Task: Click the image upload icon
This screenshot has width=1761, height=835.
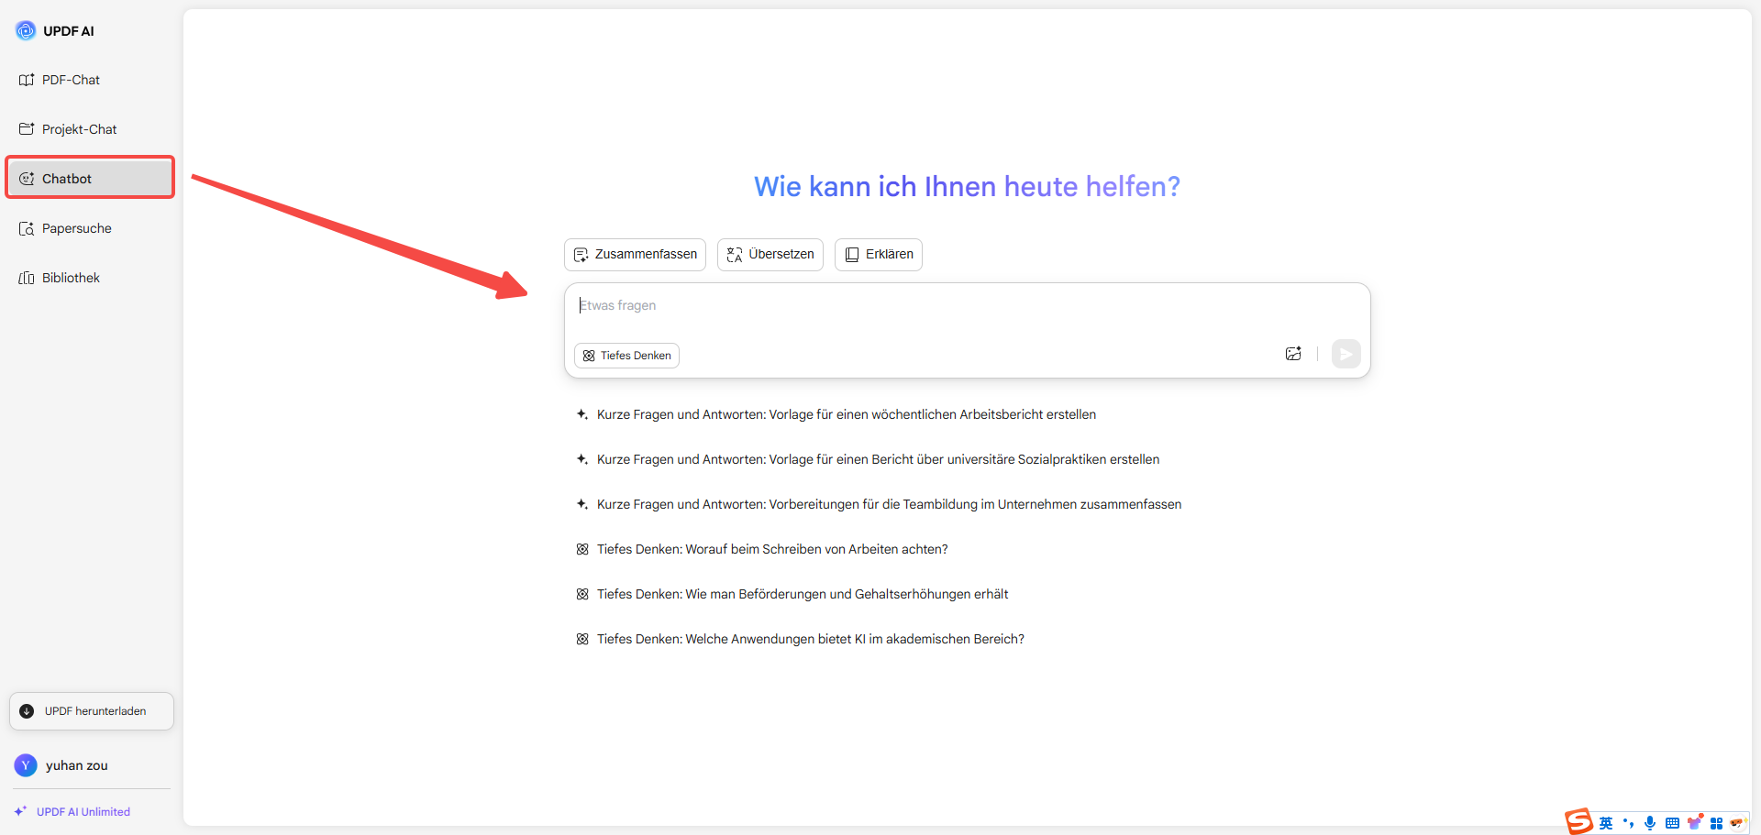Action: [x=1293, y=354]
